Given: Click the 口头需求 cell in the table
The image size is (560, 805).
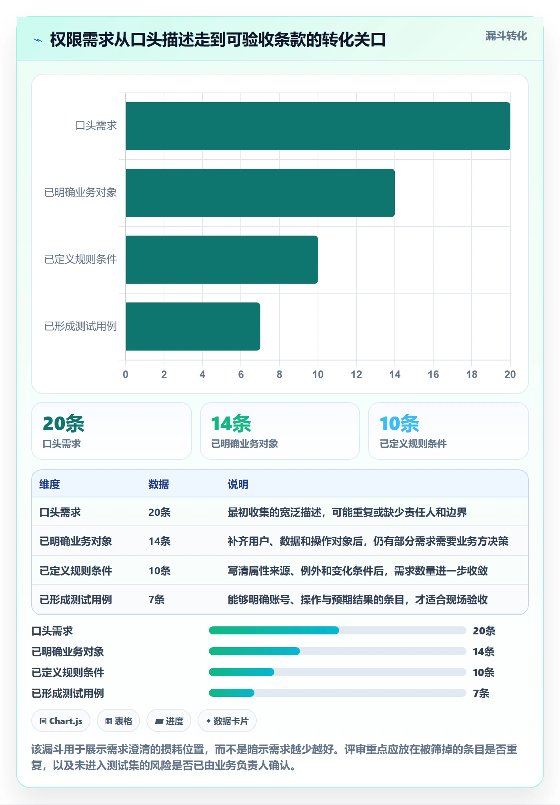Looking at the screenshot, I should (60, 512).
